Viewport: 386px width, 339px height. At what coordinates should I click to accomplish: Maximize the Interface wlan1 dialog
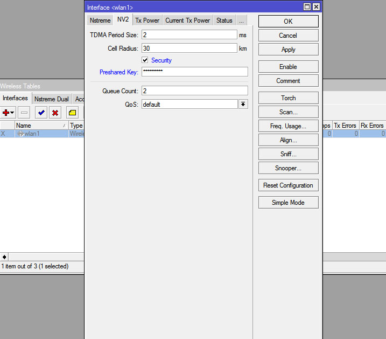307,7
